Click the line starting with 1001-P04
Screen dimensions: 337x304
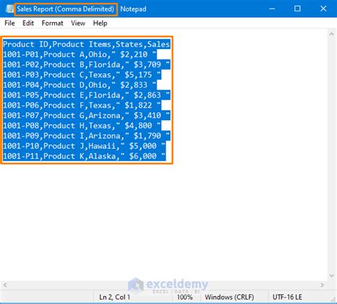pos(80,85)
